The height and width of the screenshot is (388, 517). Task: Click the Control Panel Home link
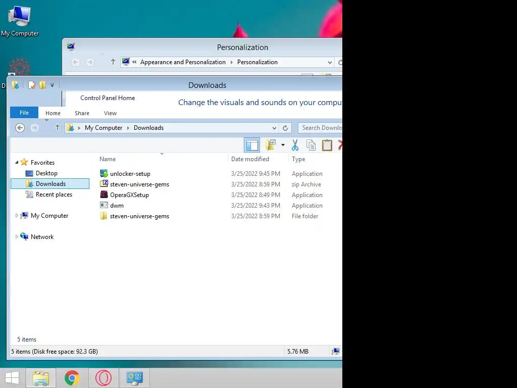(x=108, y=98)
